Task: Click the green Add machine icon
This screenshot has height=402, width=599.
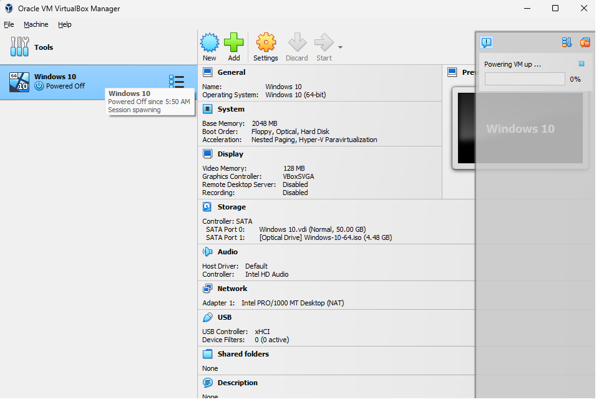Action: [x=234, y=42]
